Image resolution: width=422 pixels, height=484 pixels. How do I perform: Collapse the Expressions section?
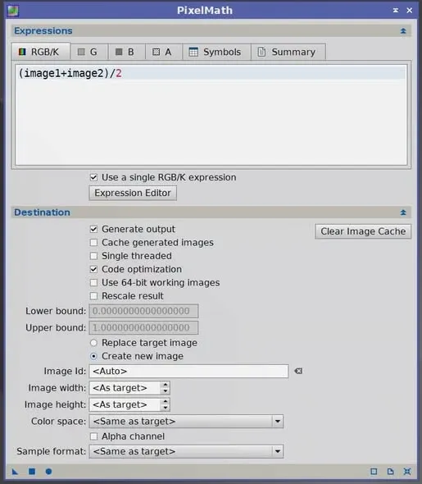(403, 31)
